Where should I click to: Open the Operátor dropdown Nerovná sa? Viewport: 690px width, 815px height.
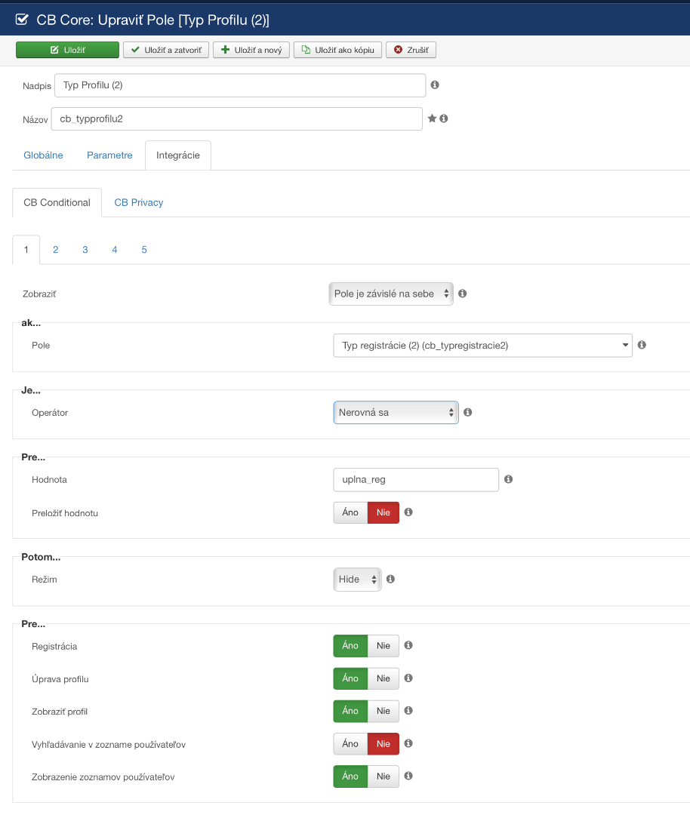[396, 412]
